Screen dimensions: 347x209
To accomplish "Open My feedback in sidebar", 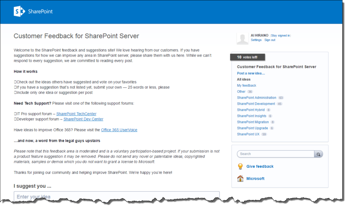I will [x=246, y=86].
